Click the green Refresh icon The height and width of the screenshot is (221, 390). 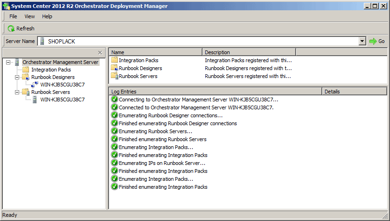[x=11, y=29]
